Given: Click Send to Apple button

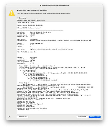Looking at the screenshot, I should coord(95,117).
